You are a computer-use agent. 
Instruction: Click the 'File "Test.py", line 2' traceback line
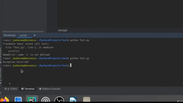tap(30, 47)
